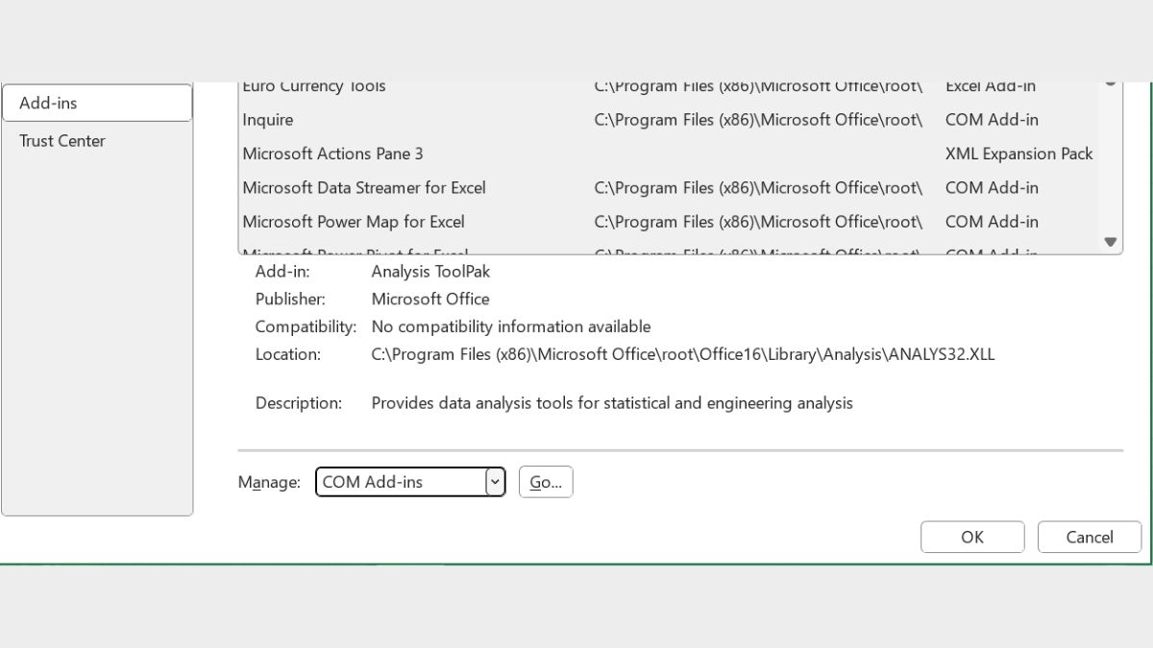This screenshot has height=648, width=1153.
Task: Click the ANALYS32.XLL location path text
Action: (682, 354)
